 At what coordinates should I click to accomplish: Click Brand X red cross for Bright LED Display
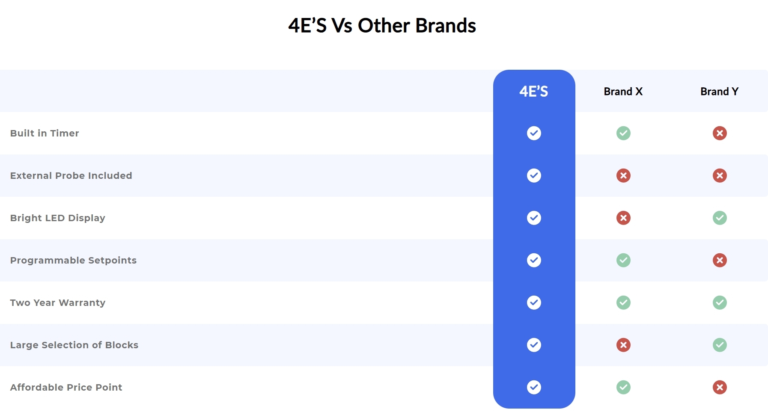[x=623, y=218]
